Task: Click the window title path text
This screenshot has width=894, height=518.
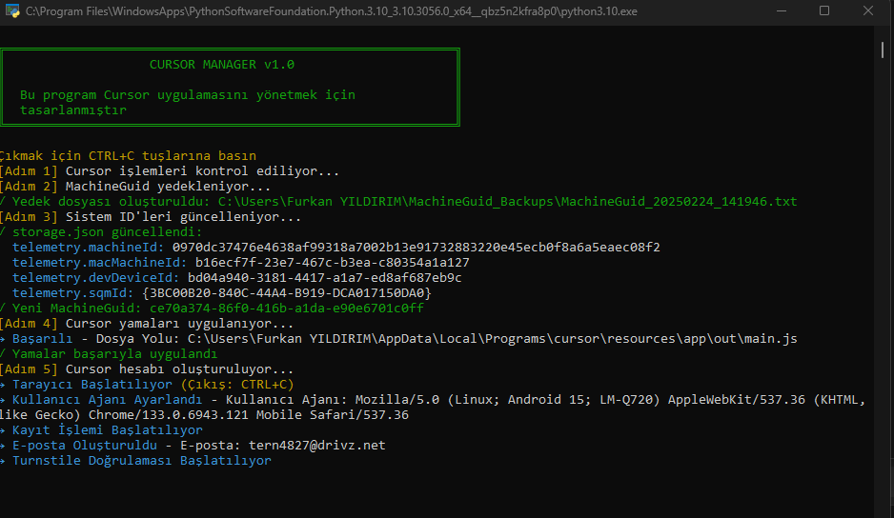Action: point(332,11)
